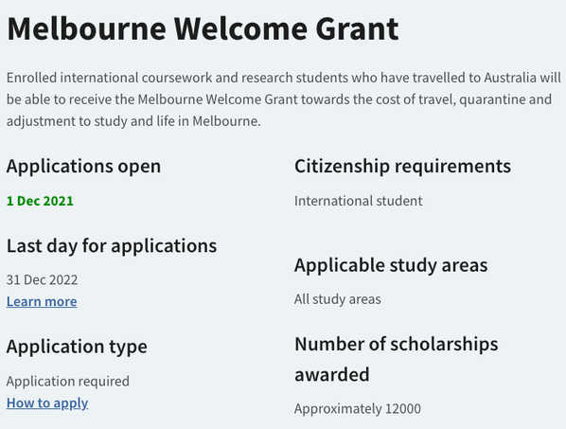This screenshot has height=429, width=566.
Task: Select the 31 Dec 2022 closing date
Action: click(42, 280)
